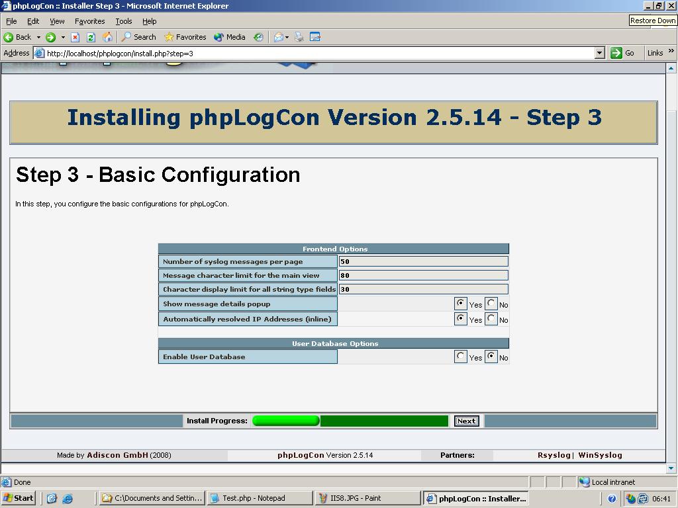Image resolution: width=678 pixels, height=508 pixels.
Task: Click the scrollbar down arrow
Action: tap(671, 468)
